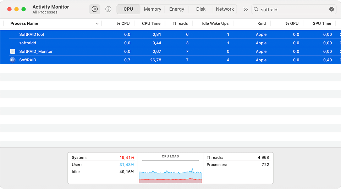Click Threads value 6 for SoftRAIDTool
This screenshot has height=189, width=341.
[187, 34]
